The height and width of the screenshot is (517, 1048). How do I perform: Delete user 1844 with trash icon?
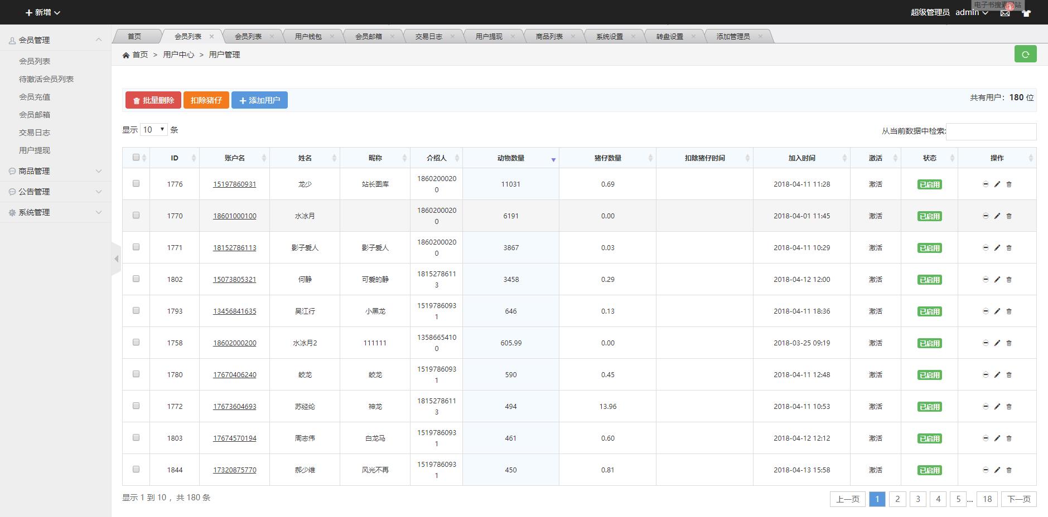click(x=1009, y=470)
